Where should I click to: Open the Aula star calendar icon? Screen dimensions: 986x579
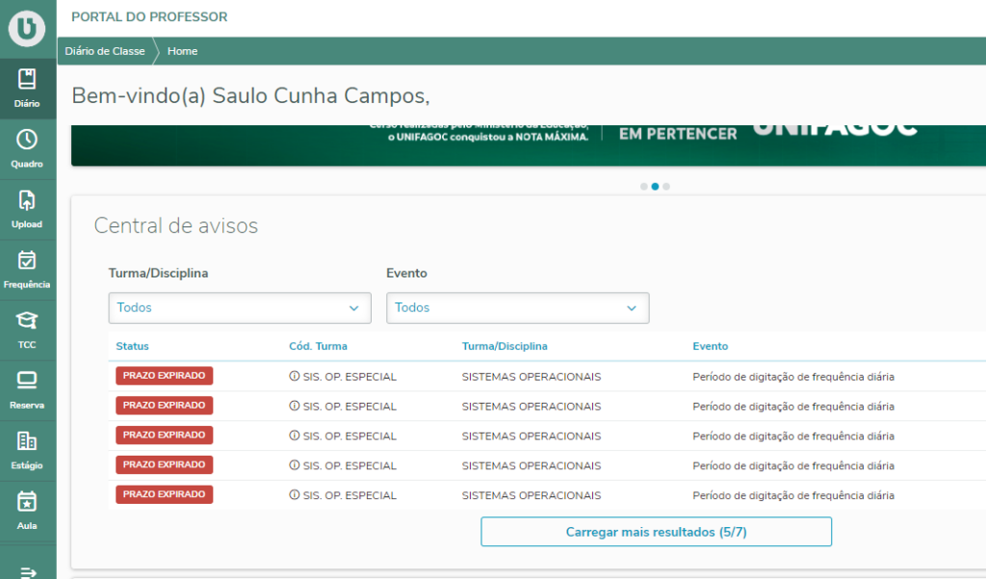(27, 503)
